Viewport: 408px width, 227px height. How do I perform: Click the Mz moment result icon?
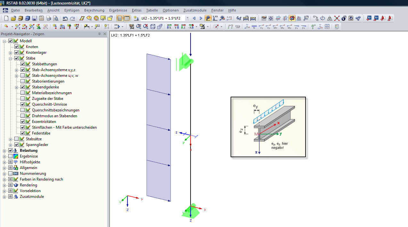pos(290,27)
